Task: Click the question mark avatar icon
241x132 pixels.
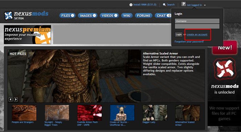Action: [184, 4]
